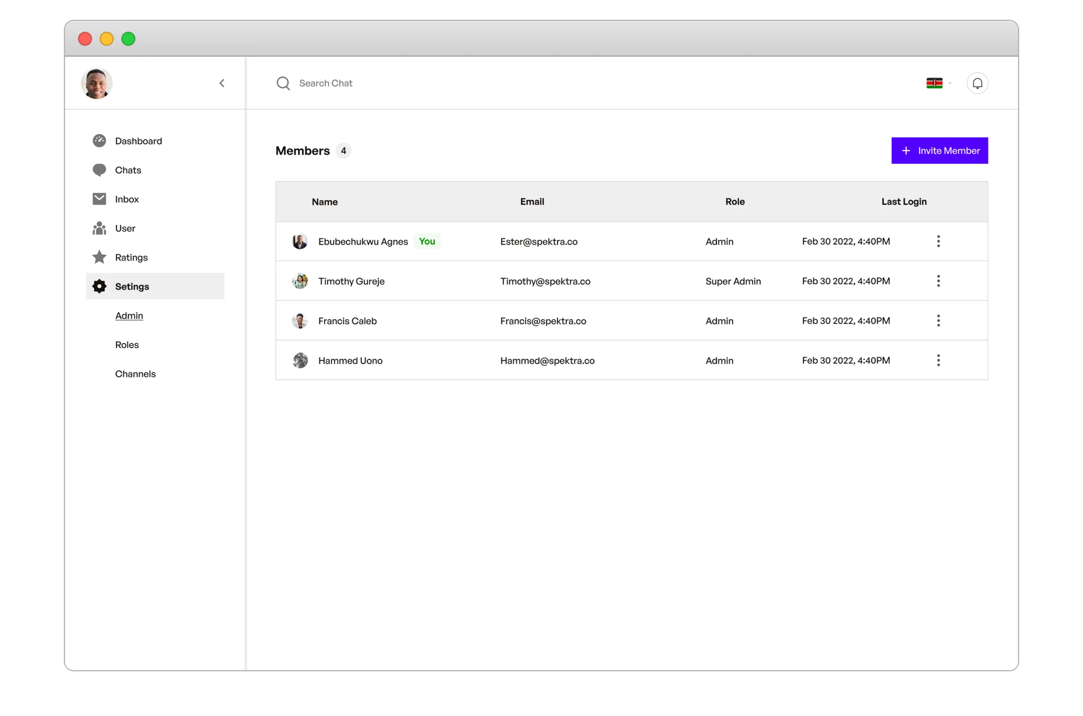Image resolution: width=1083 pixels, height=716 pixels.
Task: Click the profile avatar in sidebar
Action: [96, 83]
